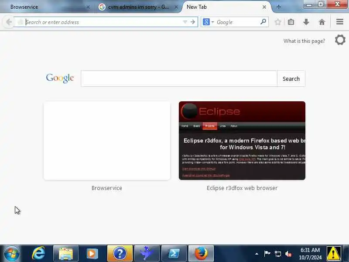
Task: Close the cvm admins im sorry tab
Action: point(176,7)
